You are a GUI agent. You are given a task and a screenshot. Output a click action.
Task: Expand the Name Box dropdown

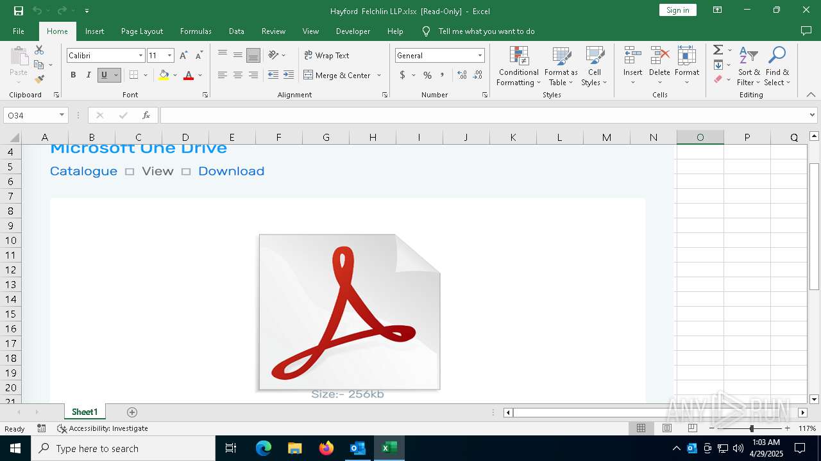tap(62, 115)
